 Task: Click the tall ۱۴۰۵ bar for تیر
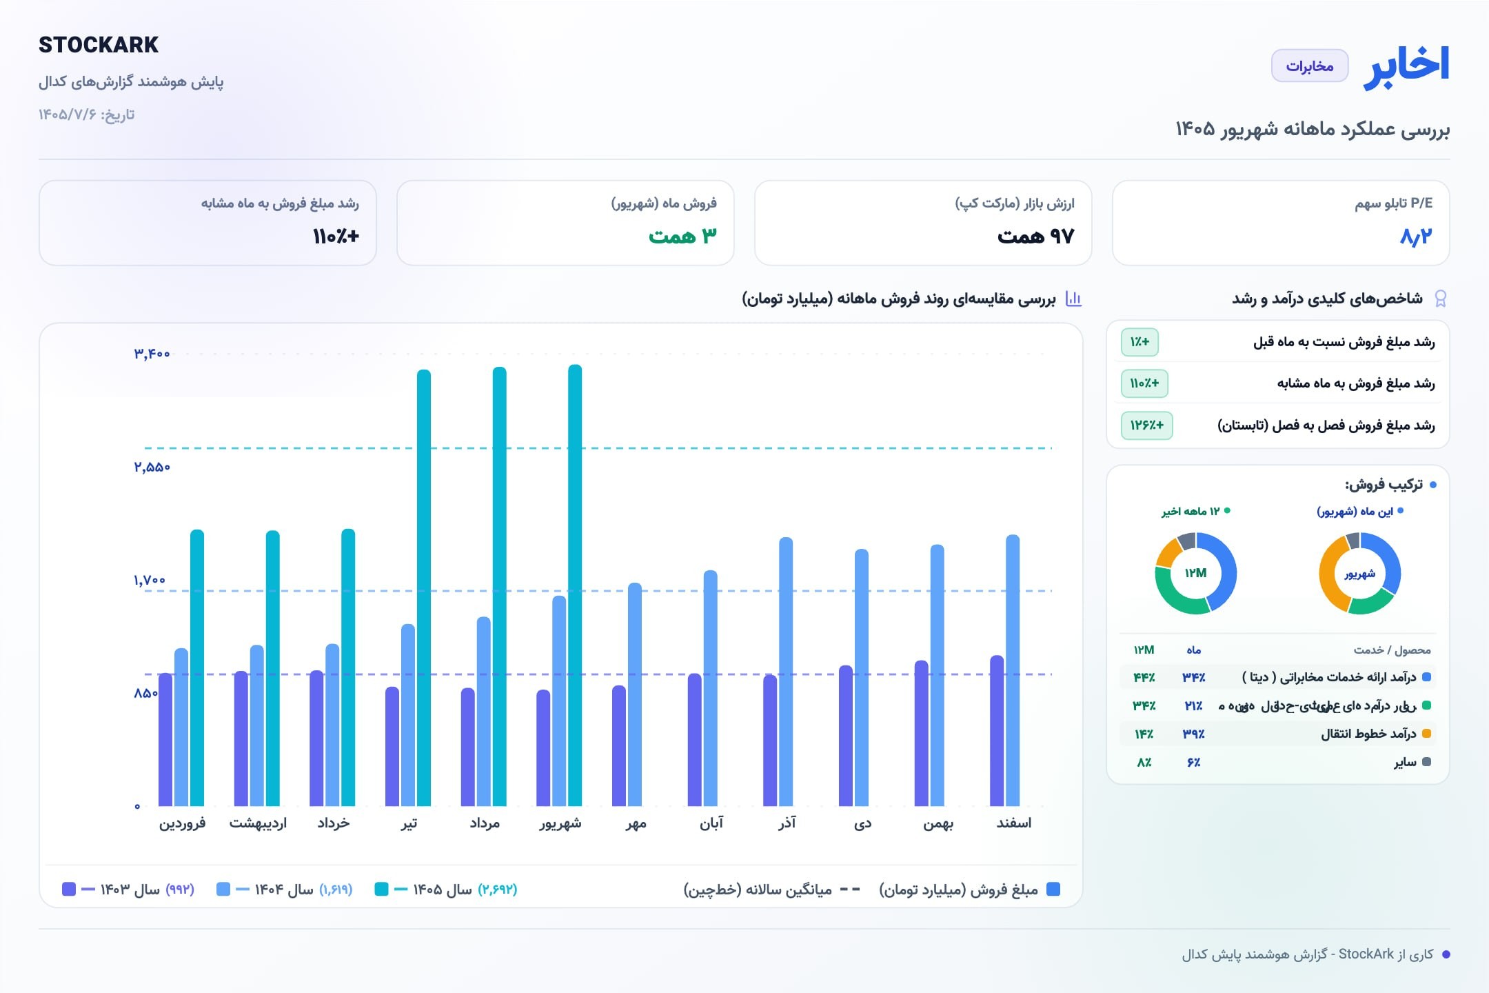click(424, 588)
